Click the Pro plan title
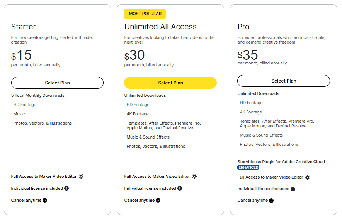The image size is (342, 218). tap(243, 27)
